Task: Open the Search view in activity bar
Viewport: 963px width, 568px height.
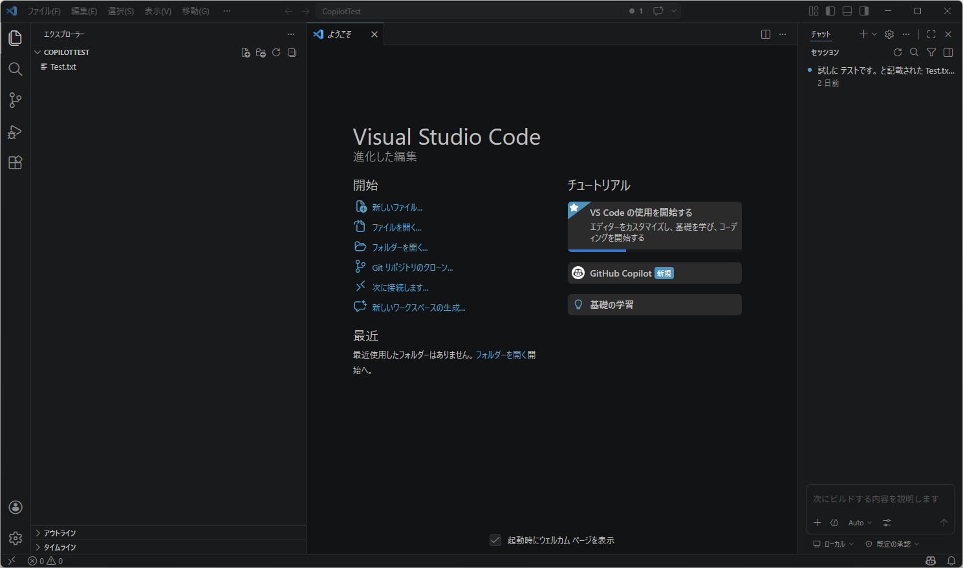Action: (x=16, y=69)
